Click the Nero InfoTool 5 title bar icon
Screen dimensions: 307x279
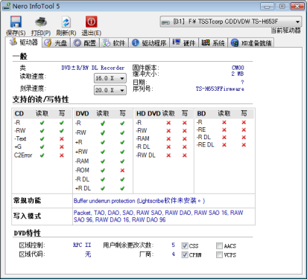[x=7, y=6]
